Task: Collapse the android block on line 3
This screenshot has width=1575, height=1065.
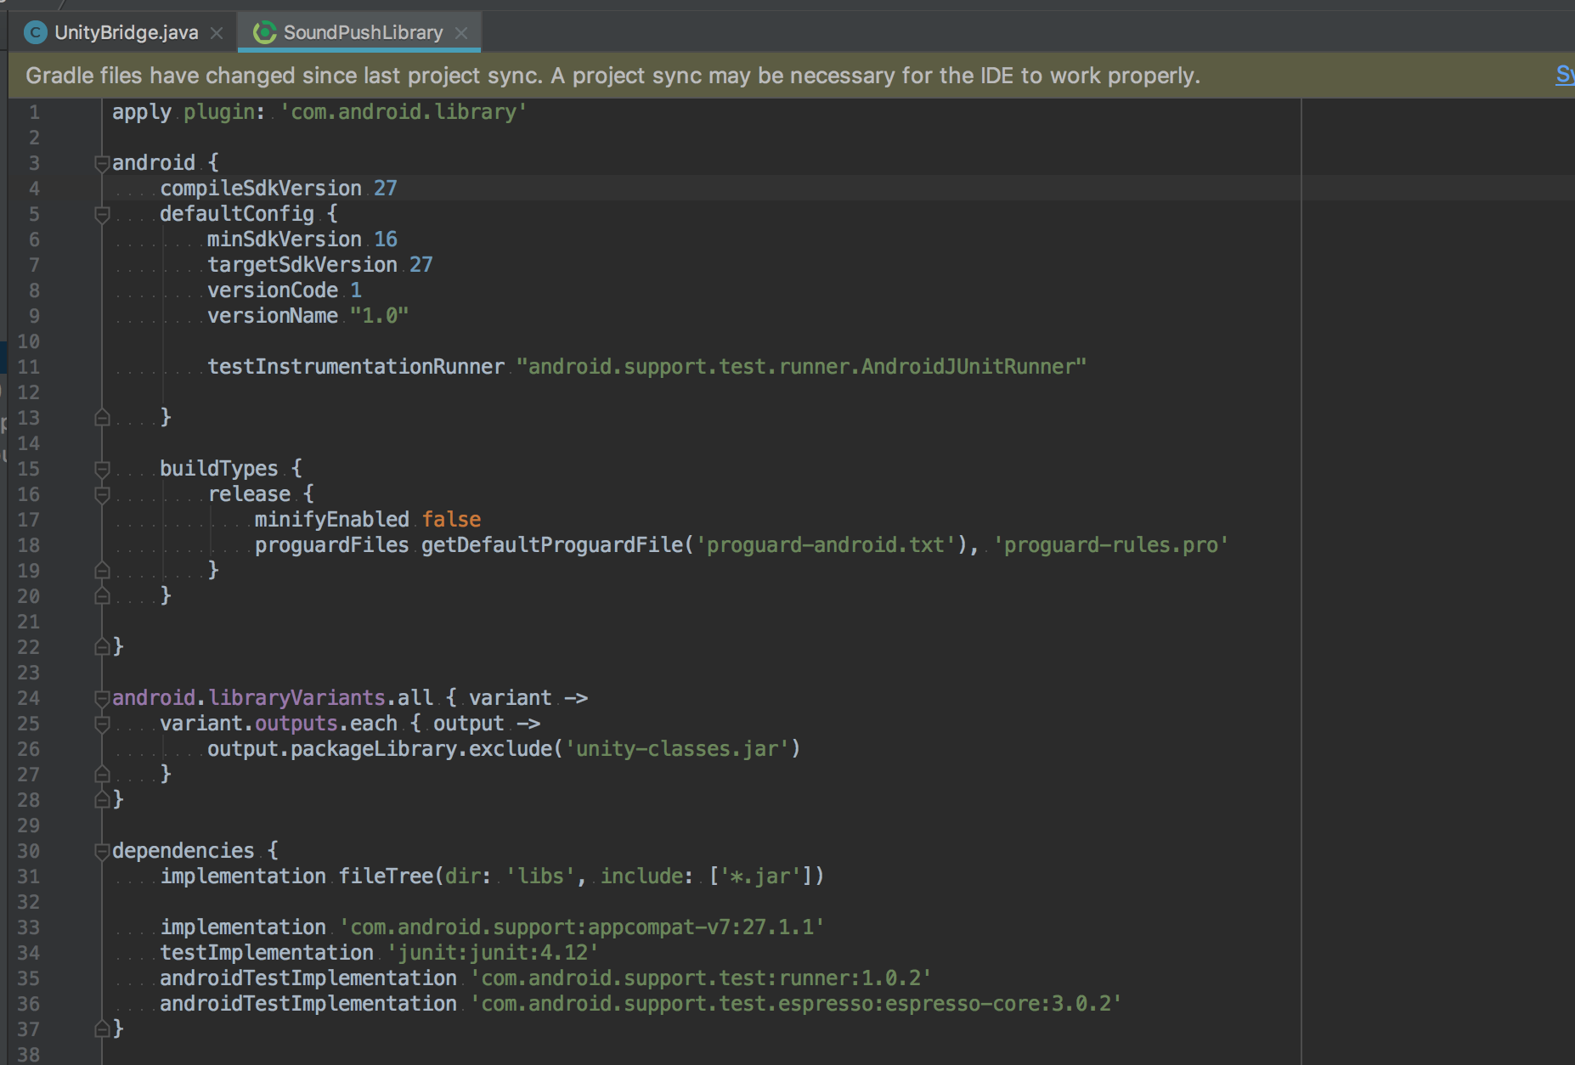Action: pos(102,162)
